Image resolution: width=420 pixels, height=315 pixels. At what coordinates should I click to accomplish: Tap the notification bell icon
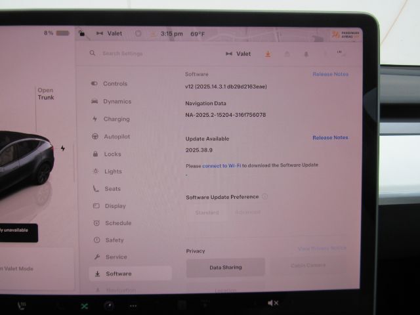click(x=305, y=54)
